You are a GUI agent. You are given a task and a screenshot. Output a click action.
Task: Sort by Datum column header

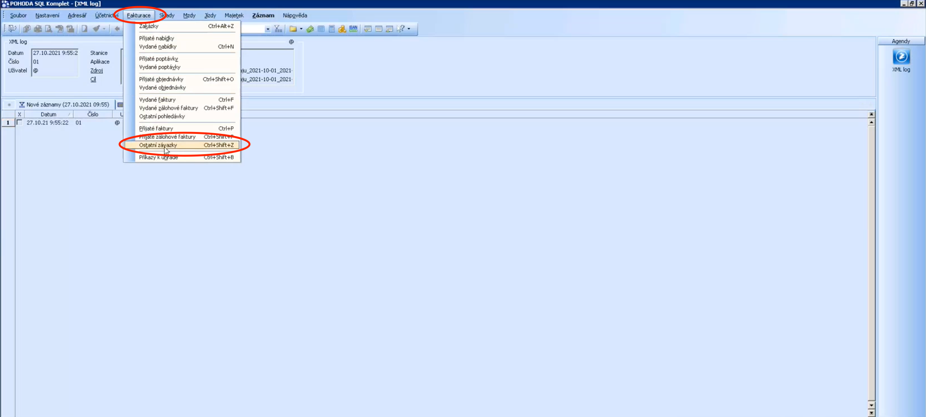48,114
